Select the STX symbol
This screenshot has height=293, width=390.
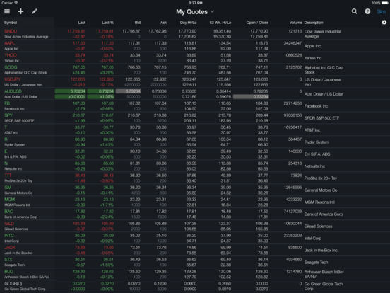(x=8, y=259)
